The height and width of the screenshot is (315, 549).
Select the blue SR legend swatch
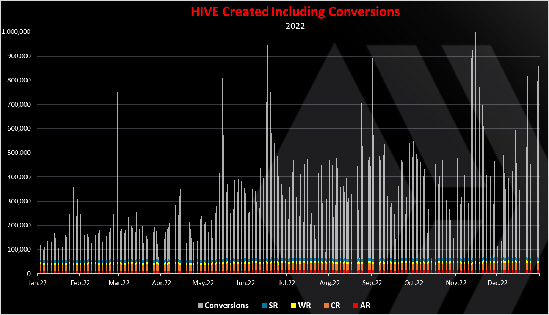[264, 306]
